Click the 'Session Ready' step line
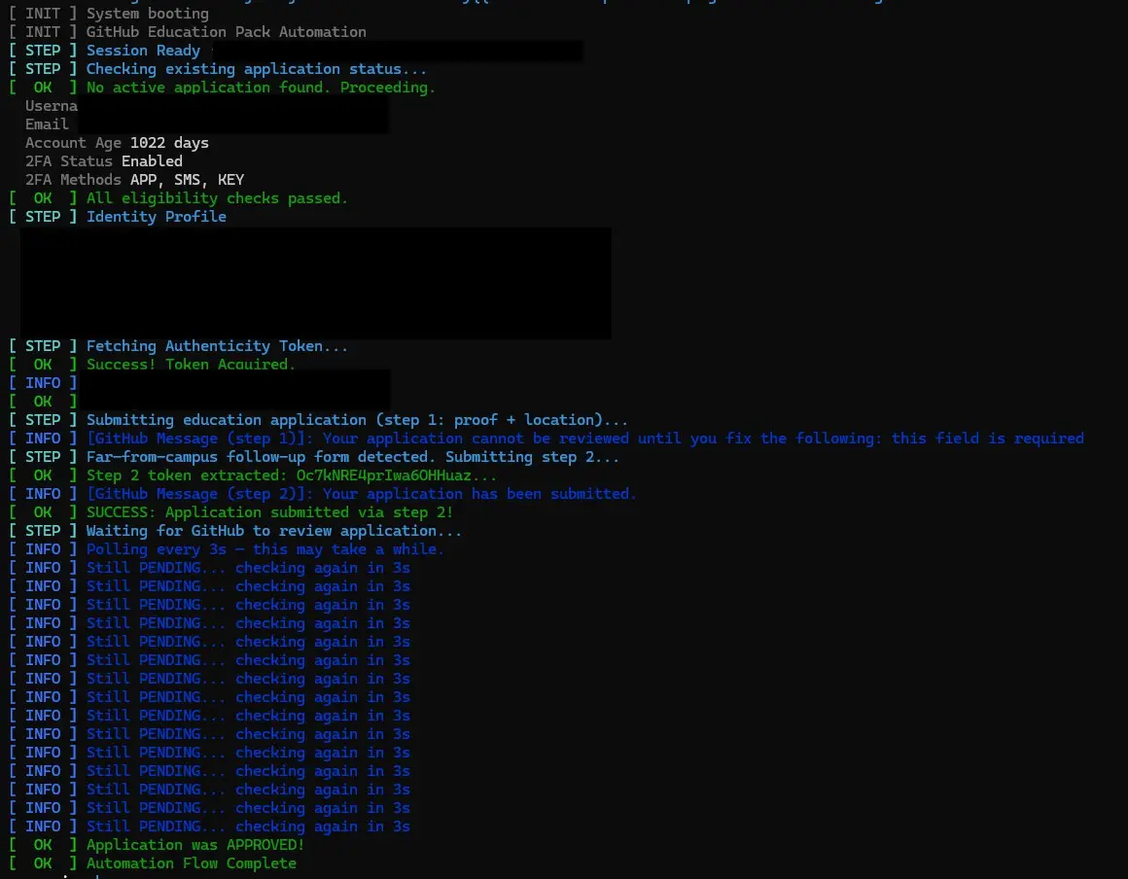 143,51
